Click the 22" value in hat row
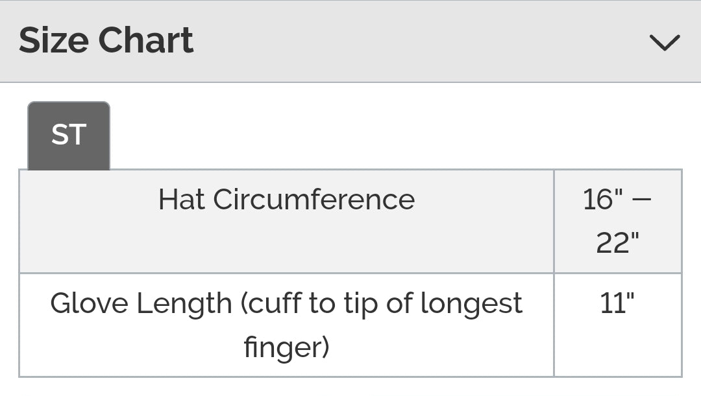This screenshot has width=701, height=396. point(617,243)
